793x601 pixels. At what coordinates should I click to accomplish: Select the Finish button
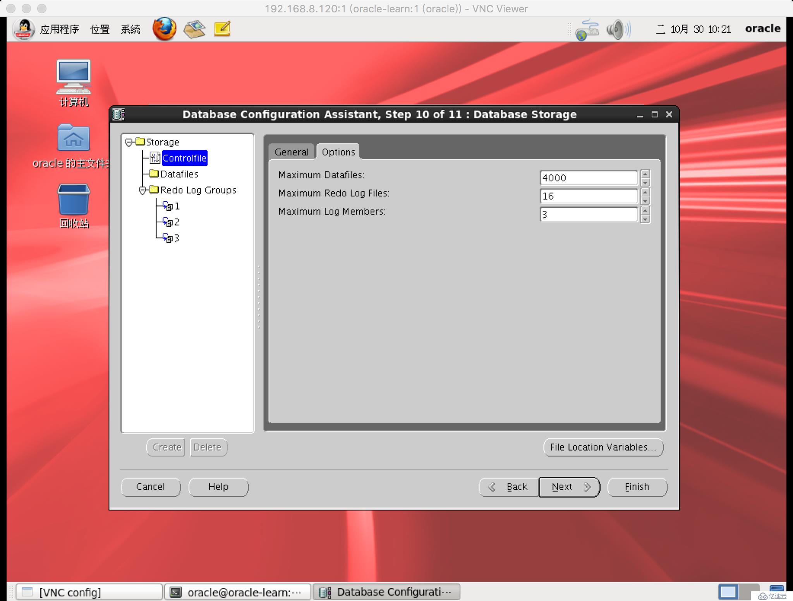click(637, 486)
